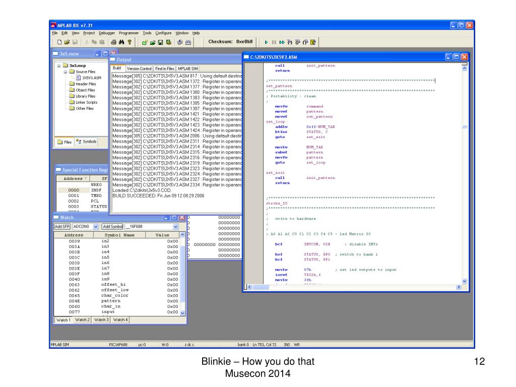Click the Symbols tab icon in project window
This screenshot has height=387, width=516.
coord(78,142)
